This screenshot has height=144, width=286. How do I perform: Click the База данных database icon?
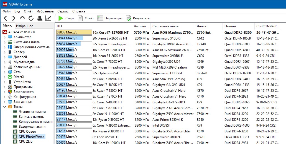[10, 102]
